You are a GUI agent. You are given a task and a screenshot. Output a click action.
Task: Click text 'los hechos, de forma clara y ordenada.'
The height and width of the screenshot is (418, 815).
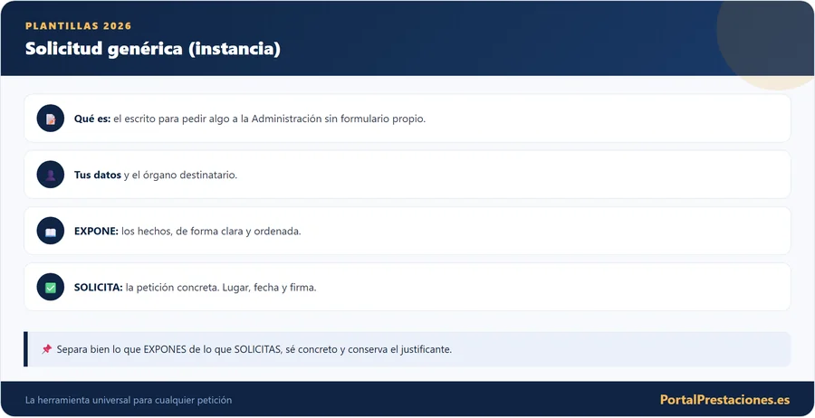click(x=211, y=231)
